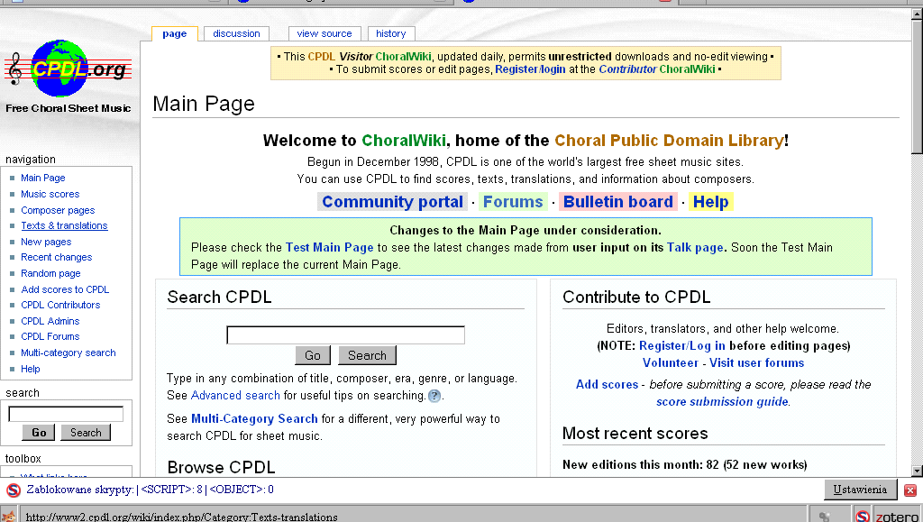Open the yellow highlighted Help link
The image size is (923, 522).
point(710,202)
